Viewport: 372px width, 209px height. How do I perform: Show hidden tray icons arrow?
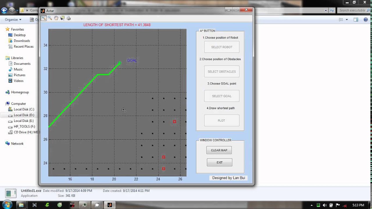click(312, 205)
